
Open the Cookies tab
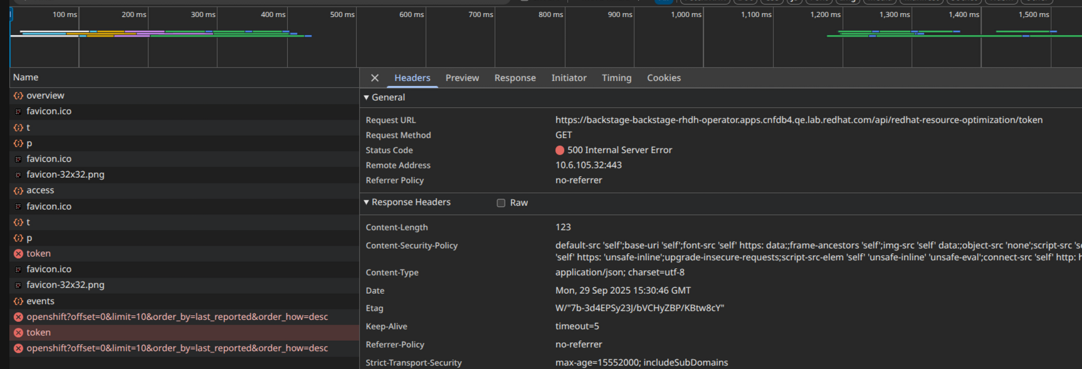tap(663, 78)
